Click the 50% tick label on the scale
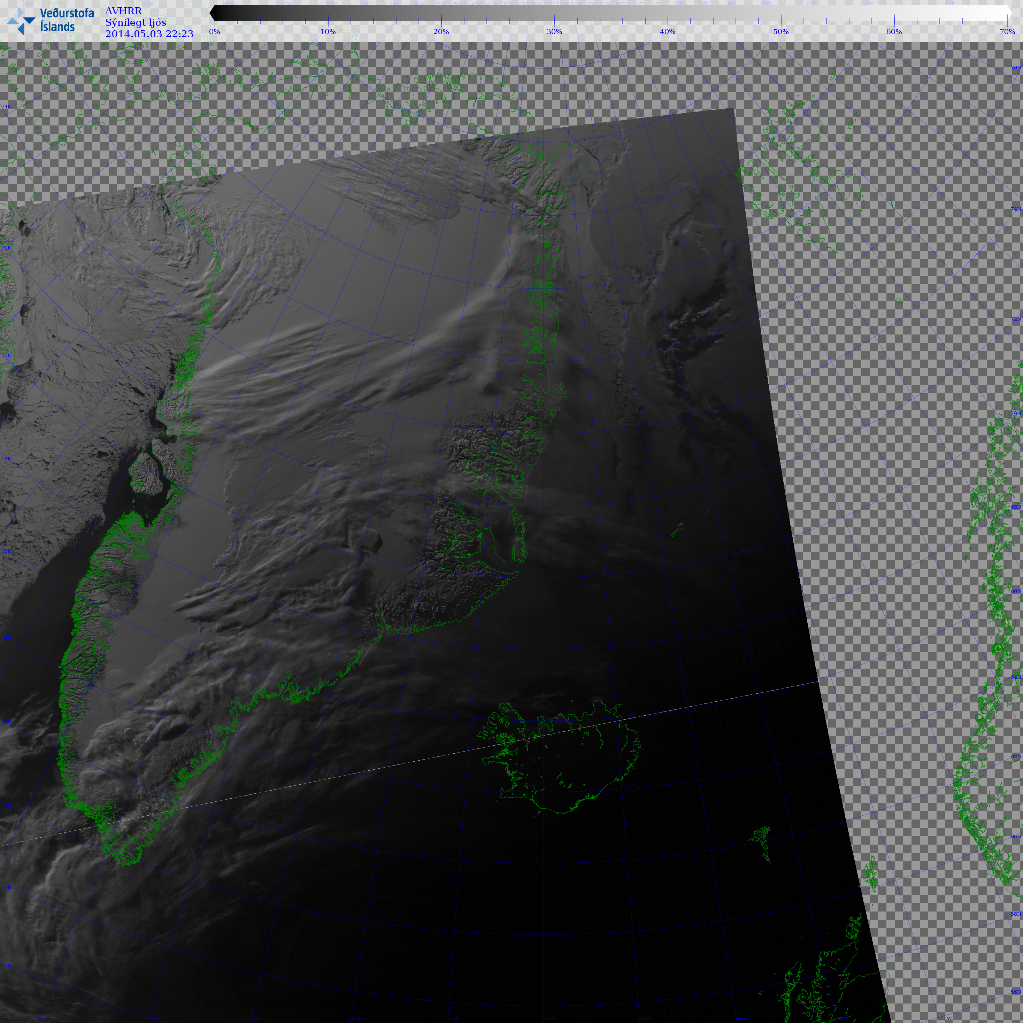The width and height of the screenshot is (1023, 1023). coord(780,32)
